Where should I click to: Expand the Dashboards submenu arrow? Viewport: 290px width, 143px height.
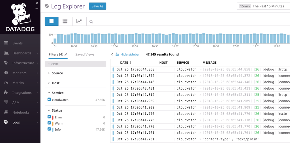pyautogui.click(x=37, y=53)
